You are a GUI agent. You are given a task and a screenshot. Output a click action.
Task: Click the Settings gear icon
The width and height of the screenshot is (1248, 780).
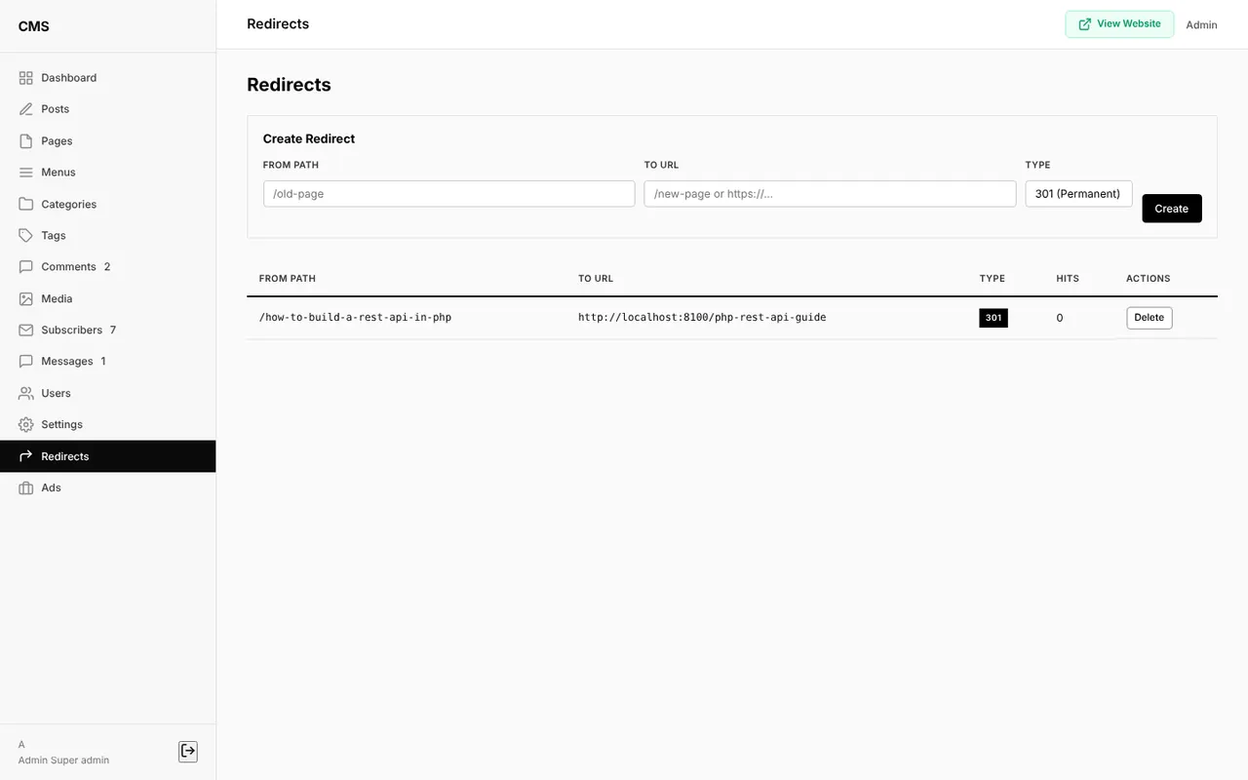click(x=26, y=425)
